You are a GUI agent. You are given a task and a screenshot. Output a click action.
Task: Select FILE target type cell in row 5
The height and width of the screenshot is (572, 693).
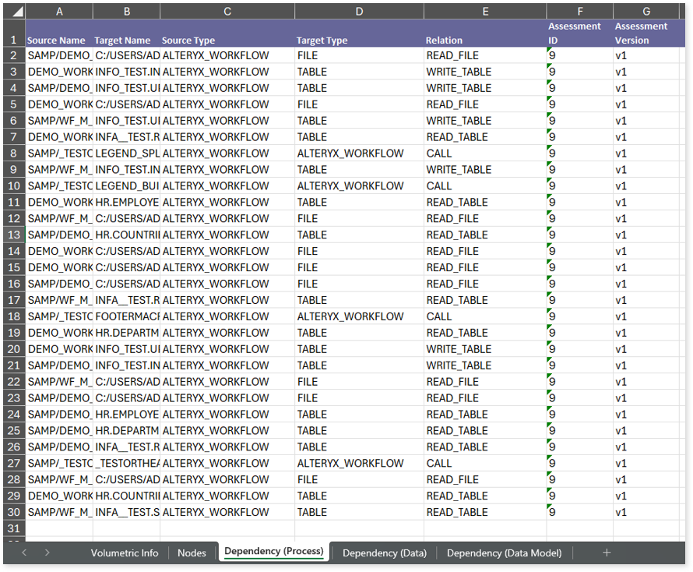point(359,104)
